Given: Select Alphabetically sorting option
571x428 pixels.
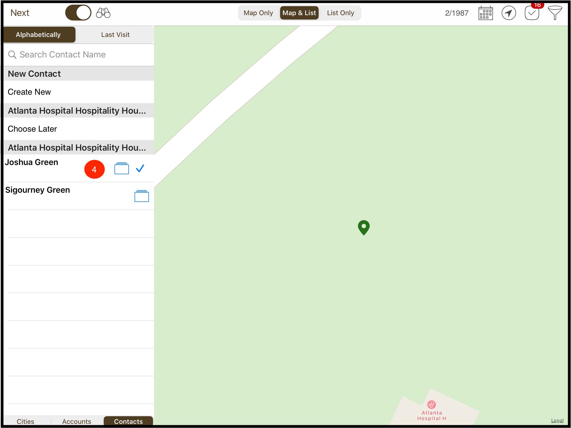Looking at the screenshot, I should click(38, 35).
